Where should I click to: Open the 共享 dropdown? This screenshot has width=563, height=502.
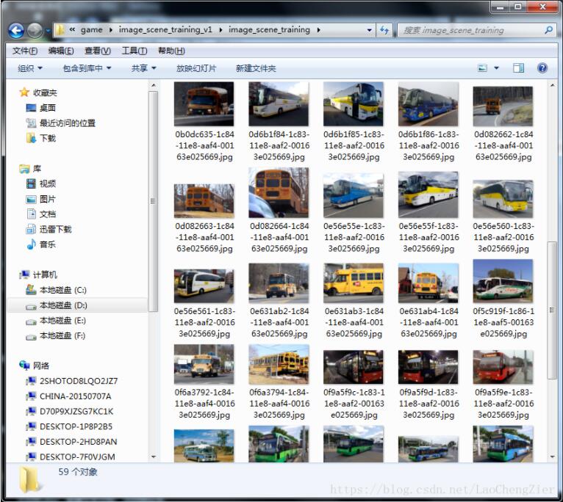(x=143, y=68)
